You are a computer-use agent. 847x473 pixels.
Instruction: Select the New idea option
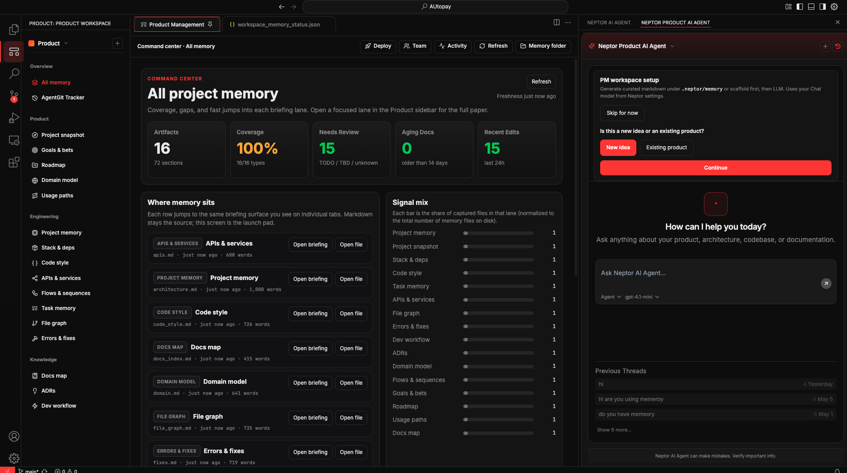point(618,148)
